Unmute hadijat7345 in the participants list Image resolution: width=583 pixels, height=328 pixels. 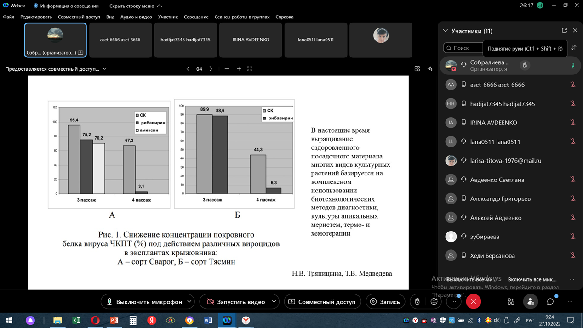point(573,103)
